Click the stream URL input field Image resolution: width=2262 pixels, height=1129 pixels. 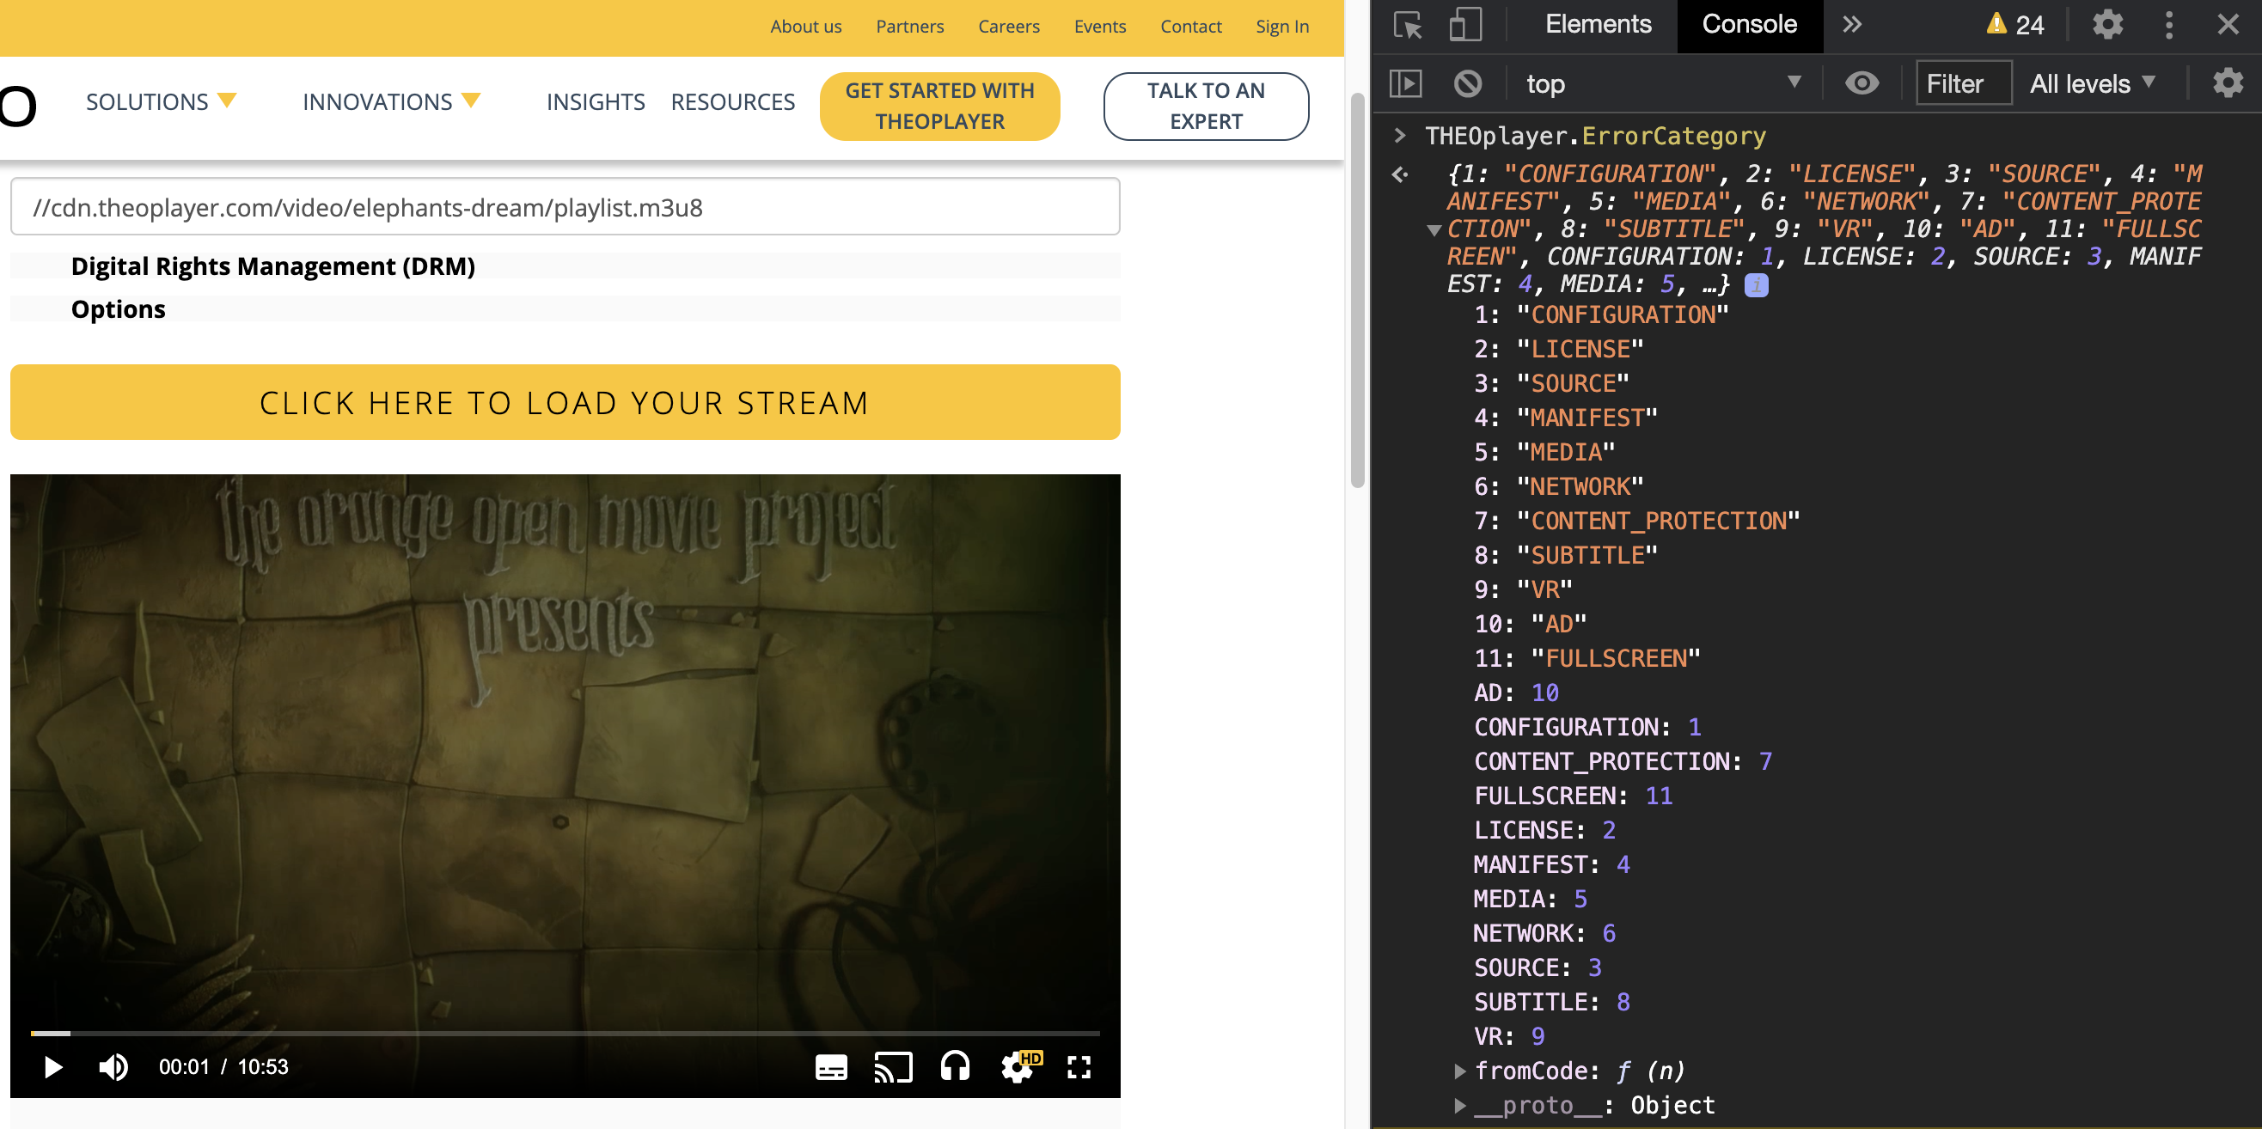[565, 207]
